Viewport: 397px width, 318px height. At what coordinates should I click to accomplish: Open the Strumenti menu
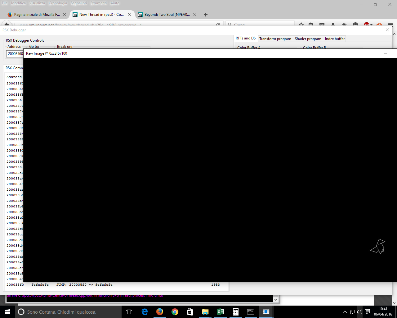tap(98, 3)
